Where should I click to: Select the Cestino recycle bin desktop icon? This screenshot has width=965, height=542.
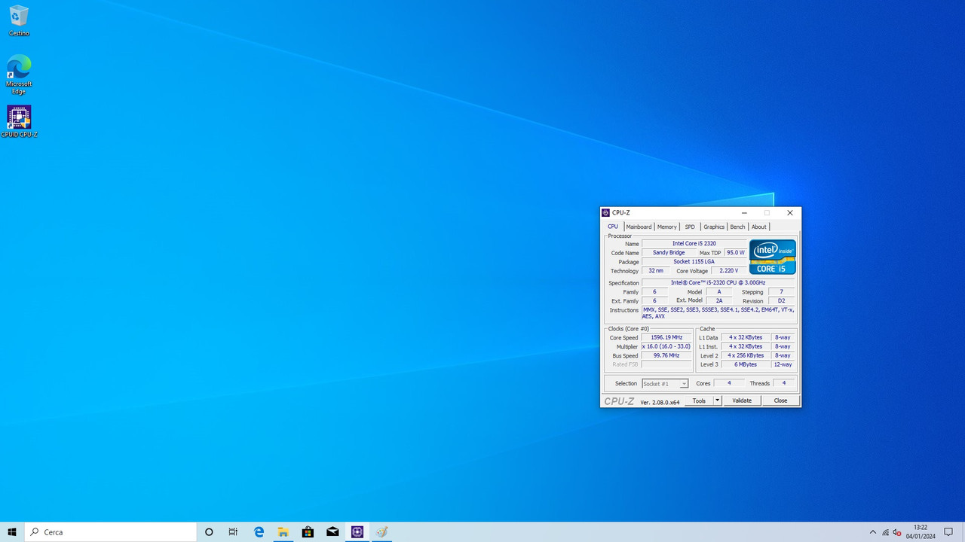click(19, 21)
